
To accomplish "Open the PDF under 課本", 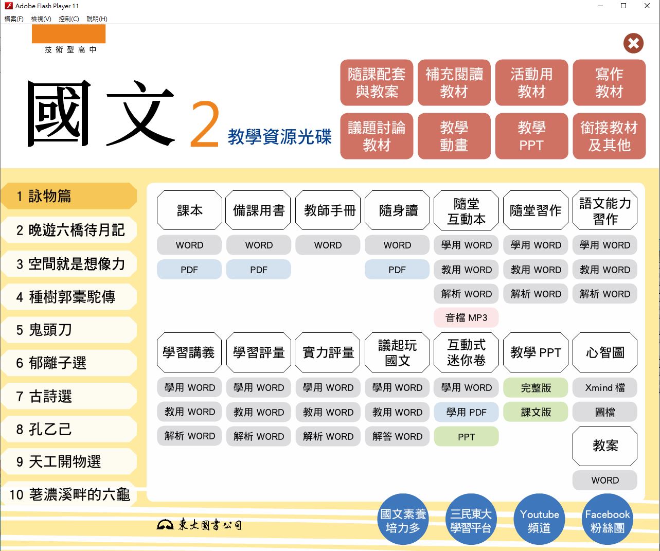I will tap(189, 270).
